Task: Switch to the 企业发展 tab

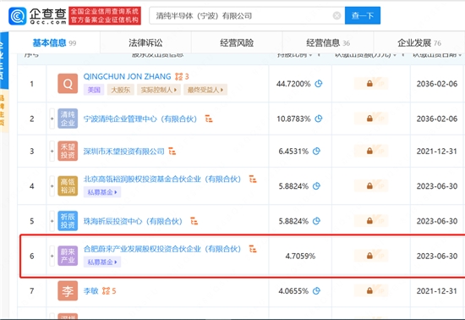Action: (x=419, y=43)
